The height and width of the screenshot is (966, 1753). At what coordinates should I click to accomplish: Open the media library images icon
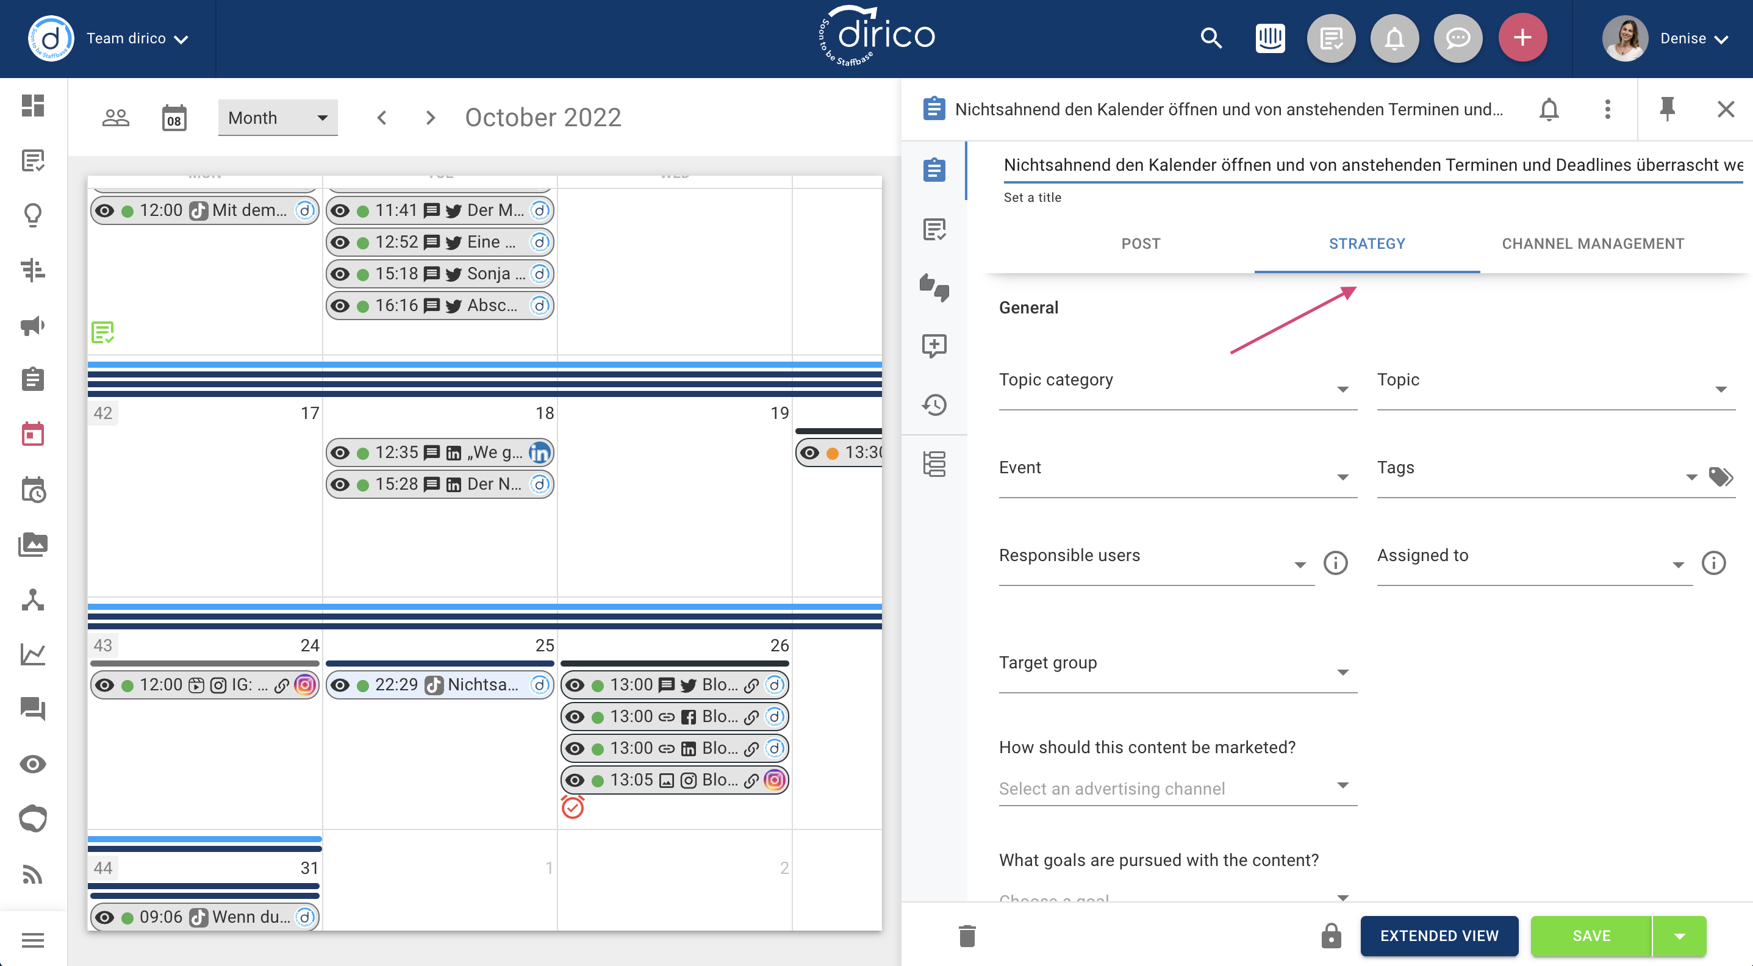click(33, 544)
